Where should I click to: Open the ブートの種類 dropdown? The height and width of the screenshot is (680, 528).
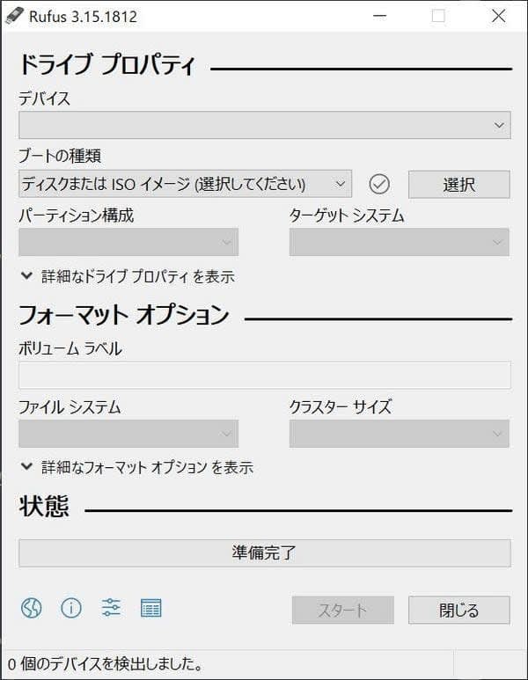[186, 185]
